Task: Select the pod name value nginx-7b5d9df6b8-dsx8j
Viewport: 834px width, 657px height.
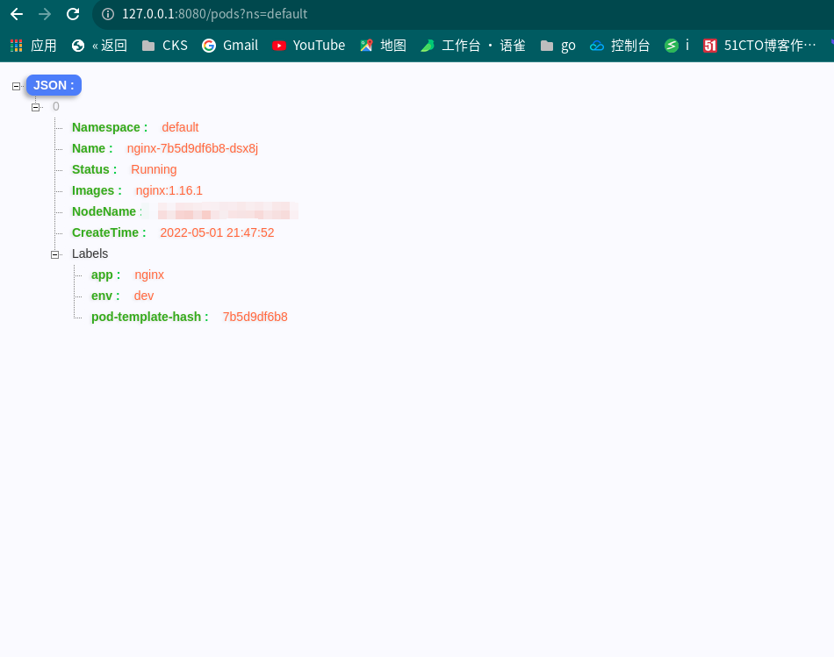Action: 192,148
